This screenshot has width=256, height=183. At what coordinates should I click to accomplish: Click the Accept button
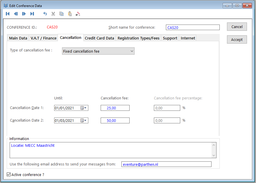coord(237,40)
